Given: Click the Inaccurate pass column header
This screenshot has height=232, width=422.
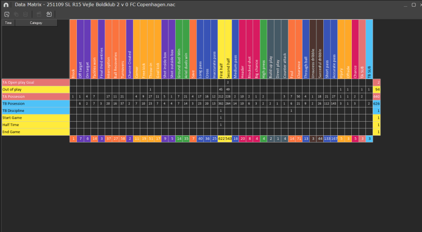Looking at the screenshot, I should pos(214,49).
